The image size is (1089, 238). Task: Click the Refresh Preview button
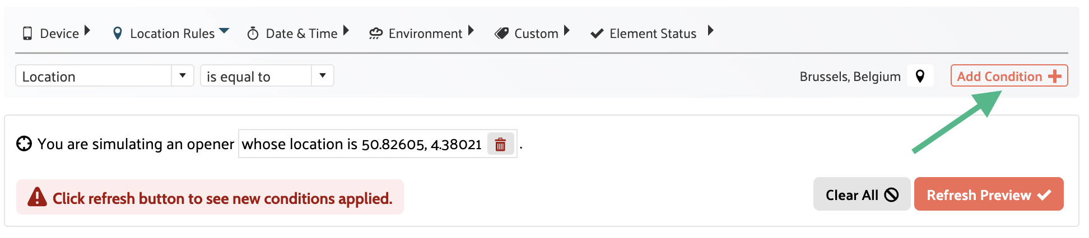coord(988,194)
